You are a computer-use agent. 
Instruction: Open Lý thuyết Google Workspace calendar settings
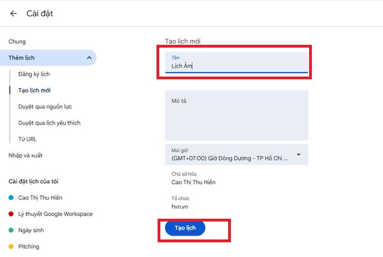click(55, 214)
